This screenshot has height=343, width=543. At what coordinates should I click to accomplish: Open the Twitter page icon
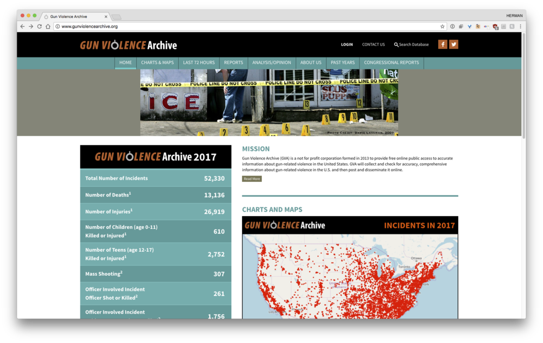click(453, 45)
